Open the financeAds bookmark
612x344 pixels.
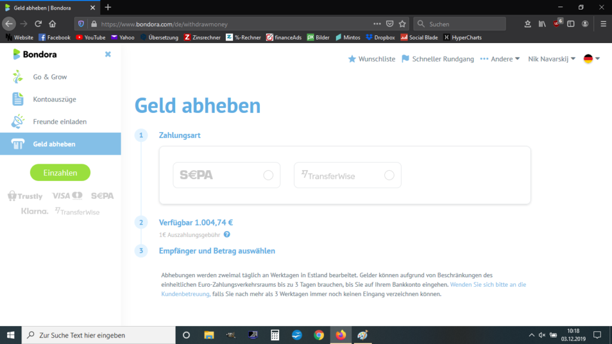click(284, 38)
